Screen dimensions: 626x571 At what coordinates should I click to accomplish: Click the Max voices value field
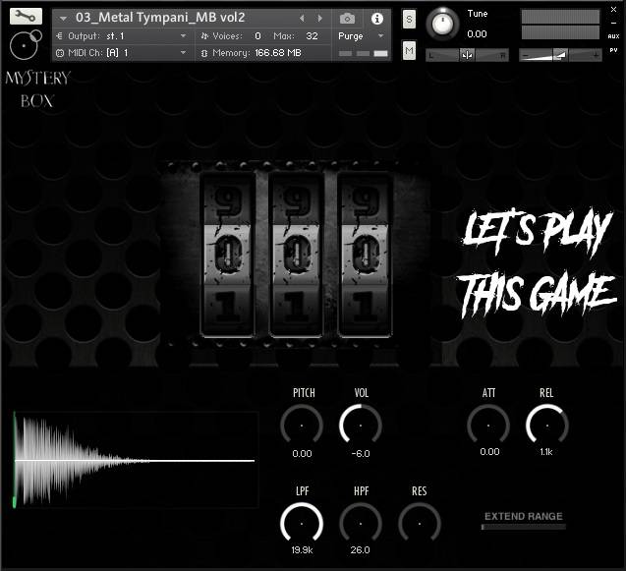point(312,35)
